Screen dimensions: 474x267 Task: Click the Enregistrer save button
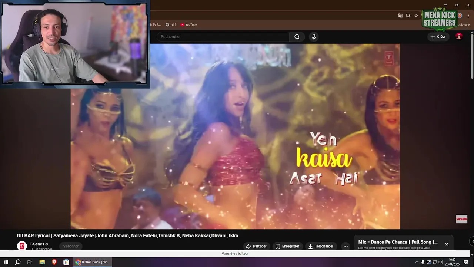point(287,246)
